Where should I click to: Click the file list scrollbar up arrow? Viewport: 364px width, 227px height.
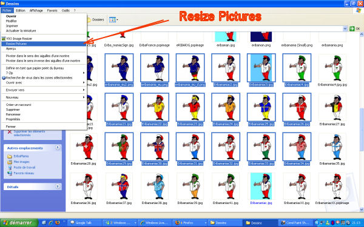(362, 35)
